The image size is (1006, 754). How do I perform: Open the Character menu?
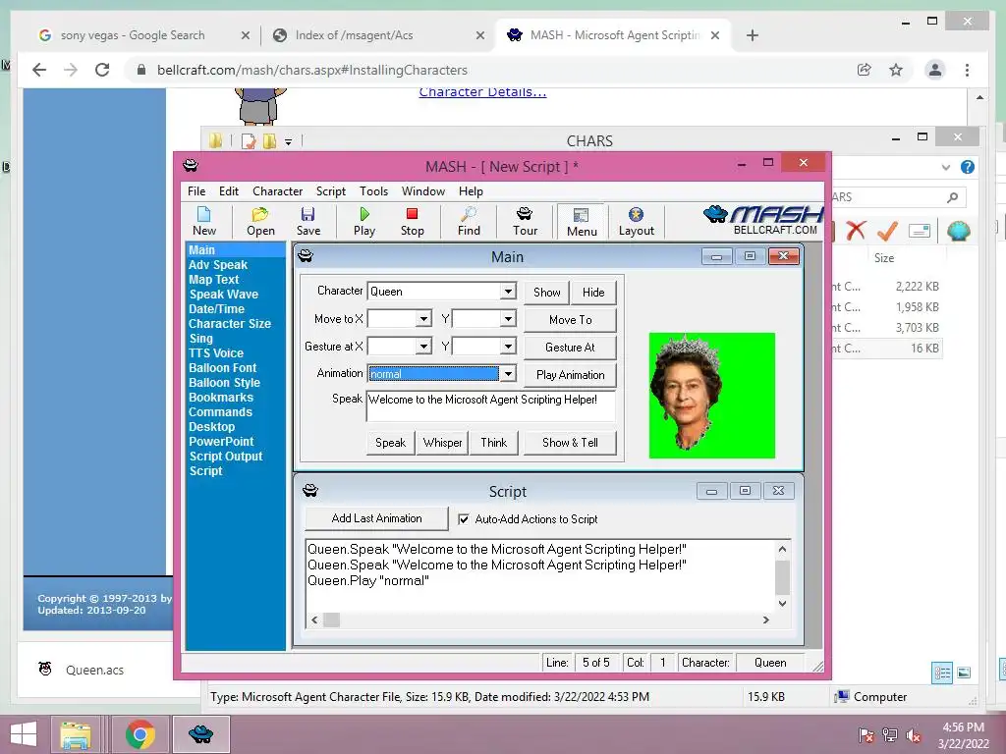tap(277, 191)
